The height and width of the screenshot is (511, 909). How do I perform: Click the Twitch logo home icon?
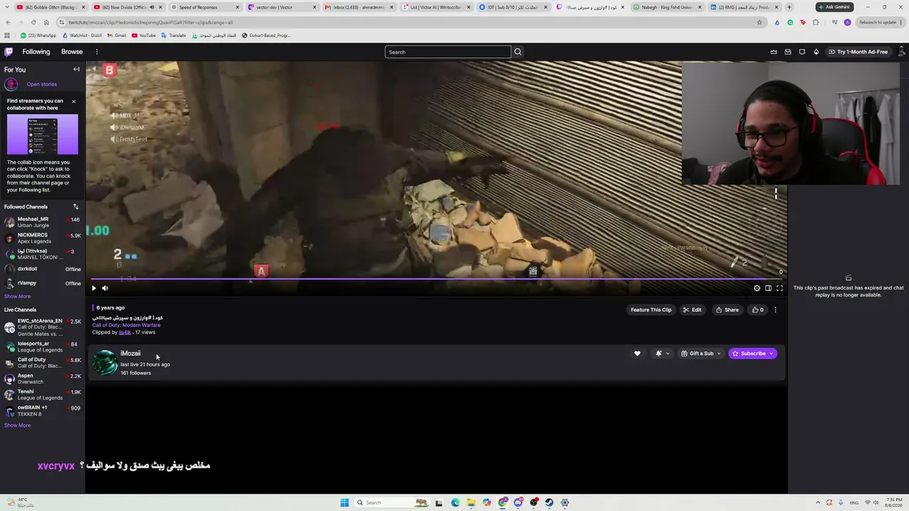9,52
